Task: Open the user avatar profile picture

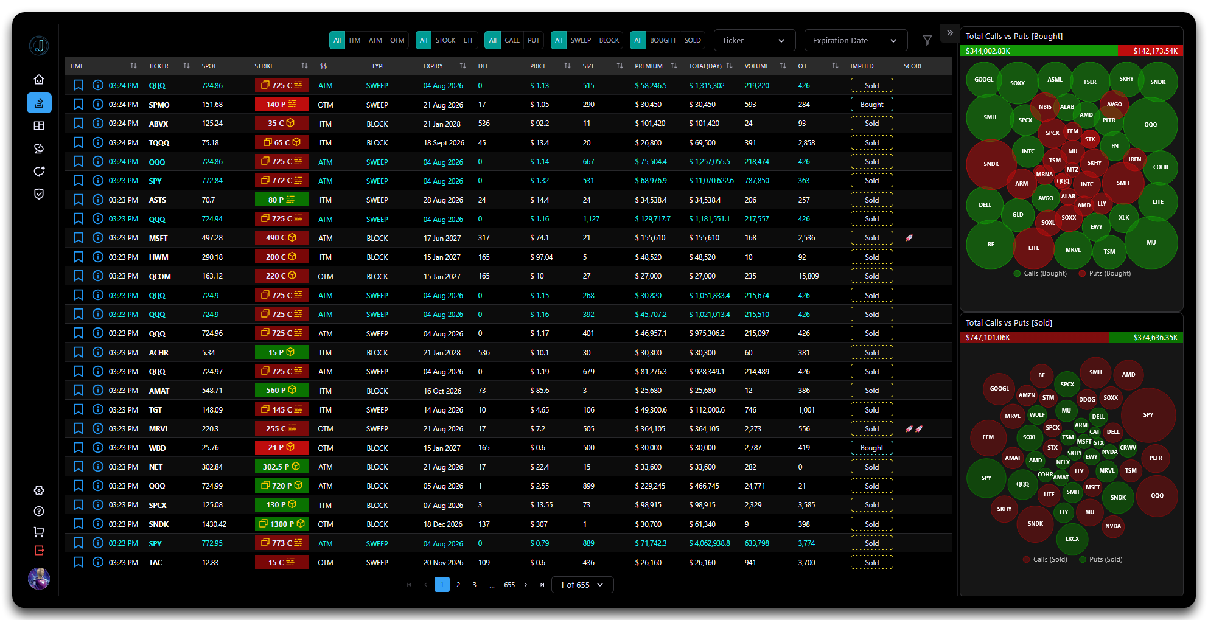Action: coord(39,578)
